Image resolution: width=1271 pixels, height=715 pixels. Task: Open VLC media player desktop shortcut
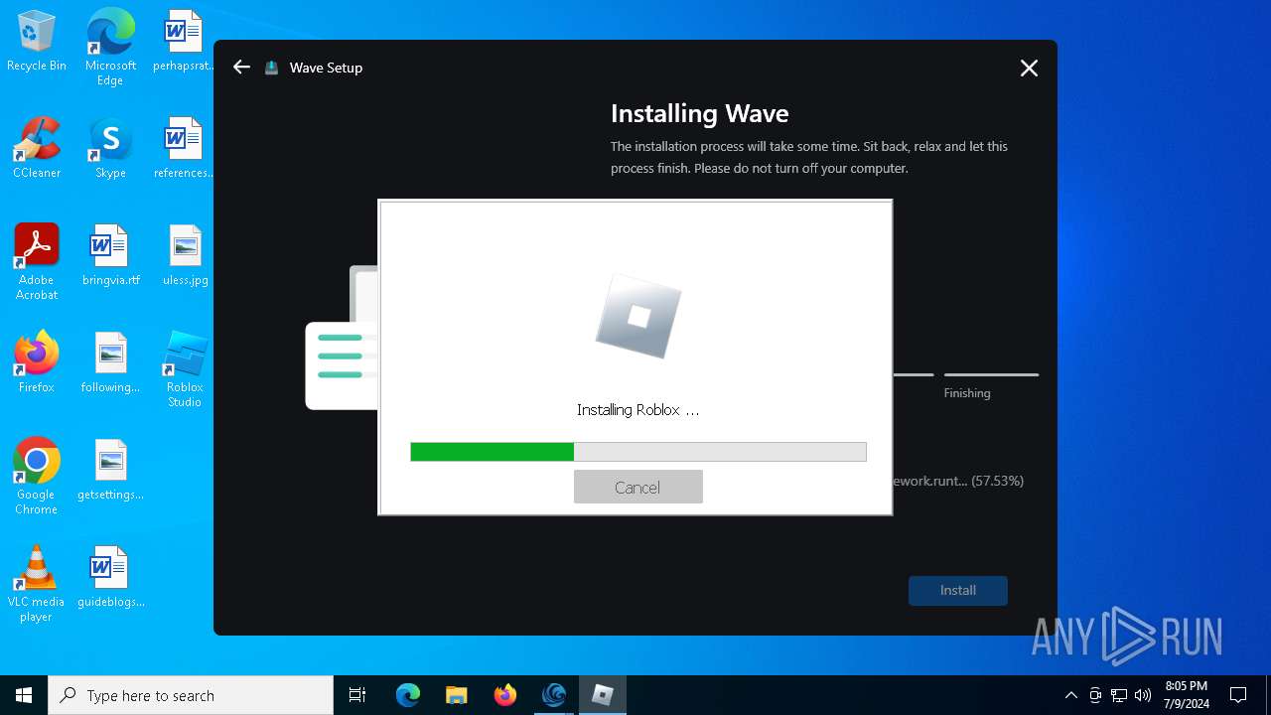[x=37, y=583]
